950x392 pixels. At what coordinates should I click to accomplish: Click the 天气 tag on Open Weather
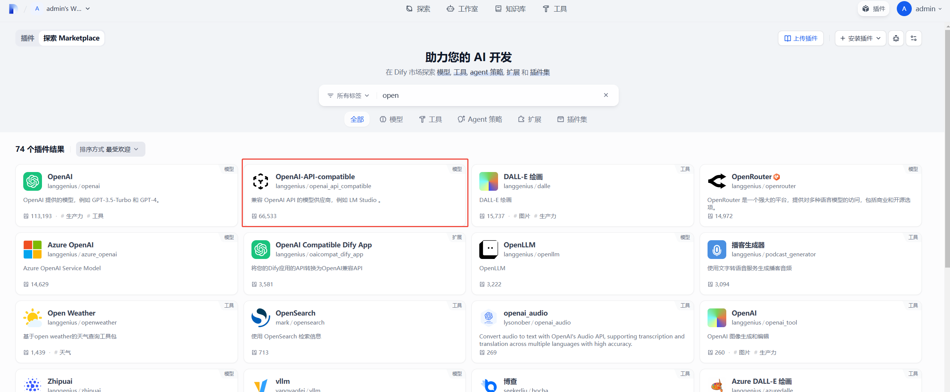click(x=62, y=352)
